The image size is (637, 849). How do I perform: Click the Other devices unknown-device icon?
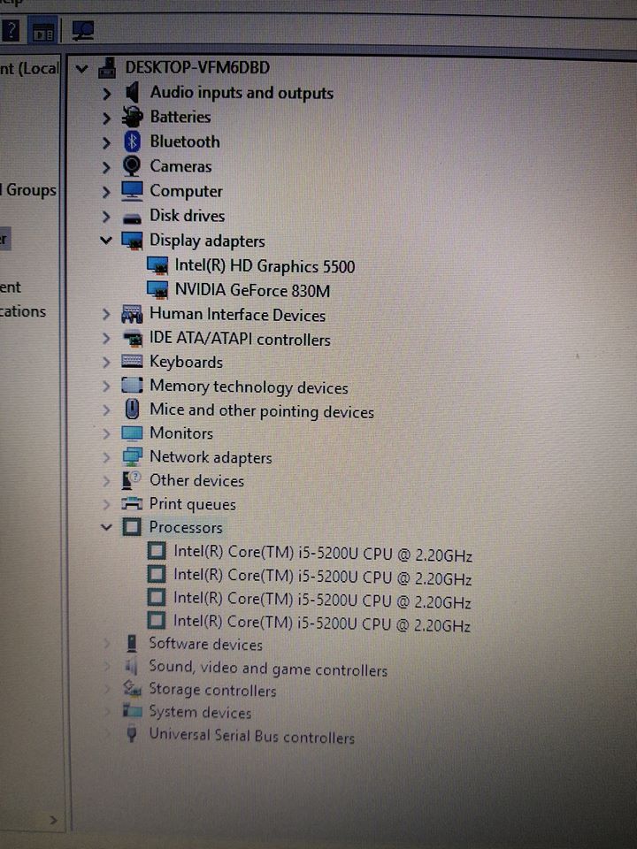131,480
